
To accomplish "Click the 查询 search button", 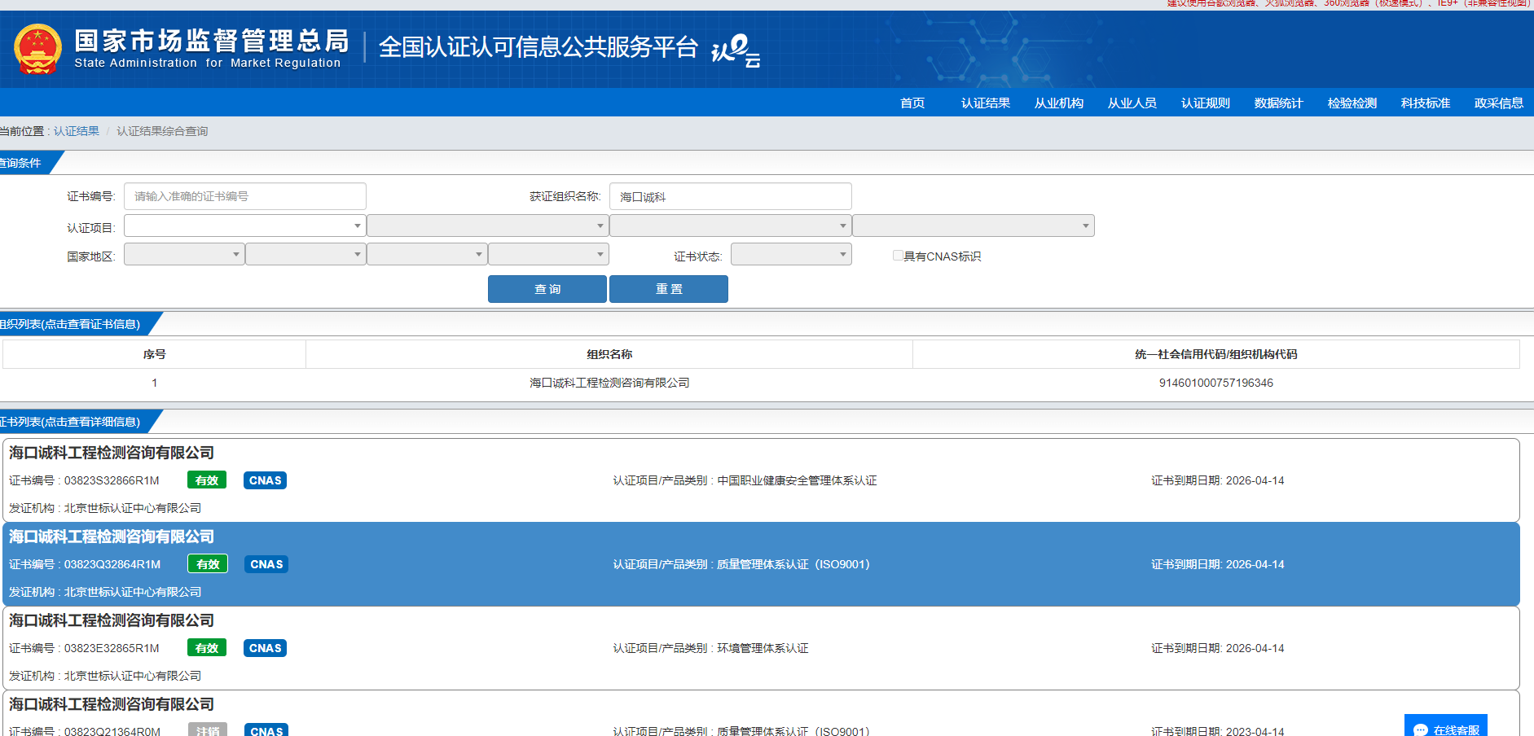I will click(x=547, y=289).
